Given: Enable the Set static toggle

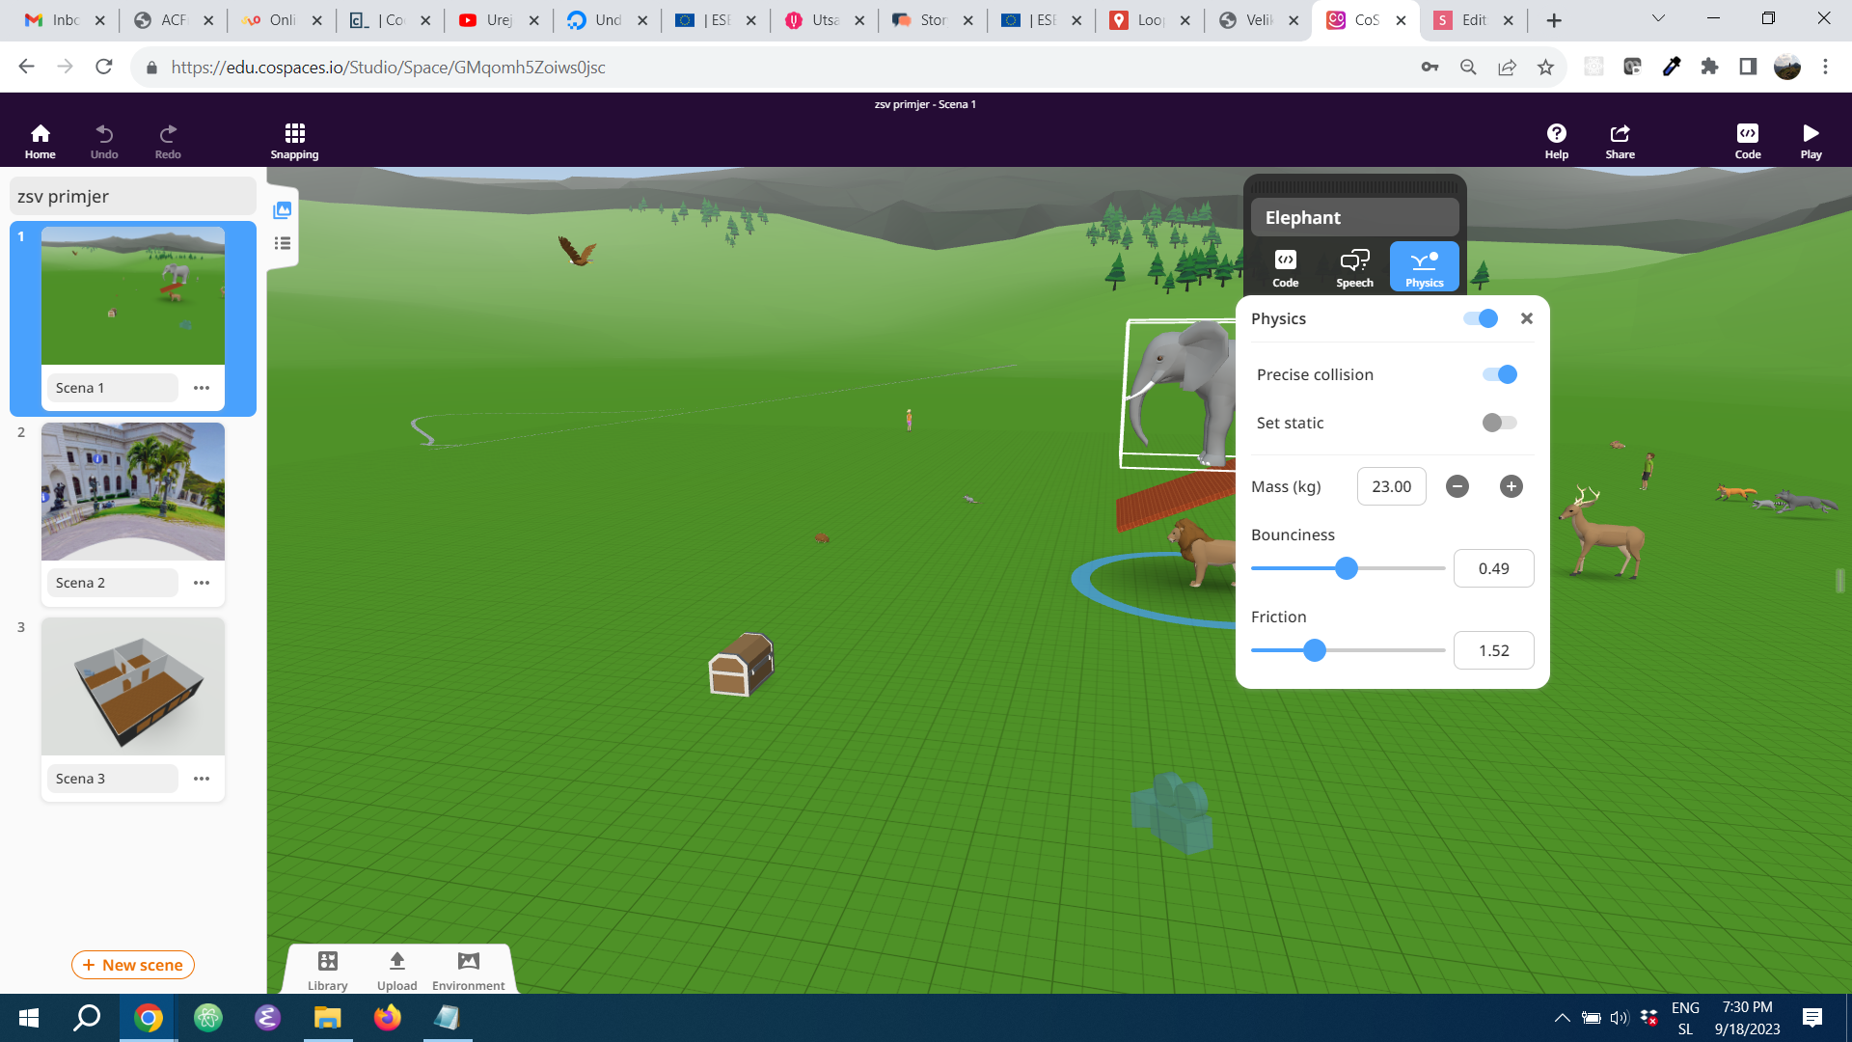Looking at the screenshot, I should click(x=1500, y=423).
